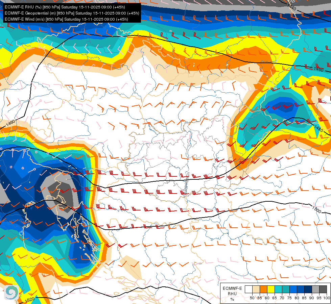
Task: Click the legend value 70
Action: pyautogui.click(x=282, y=298)
